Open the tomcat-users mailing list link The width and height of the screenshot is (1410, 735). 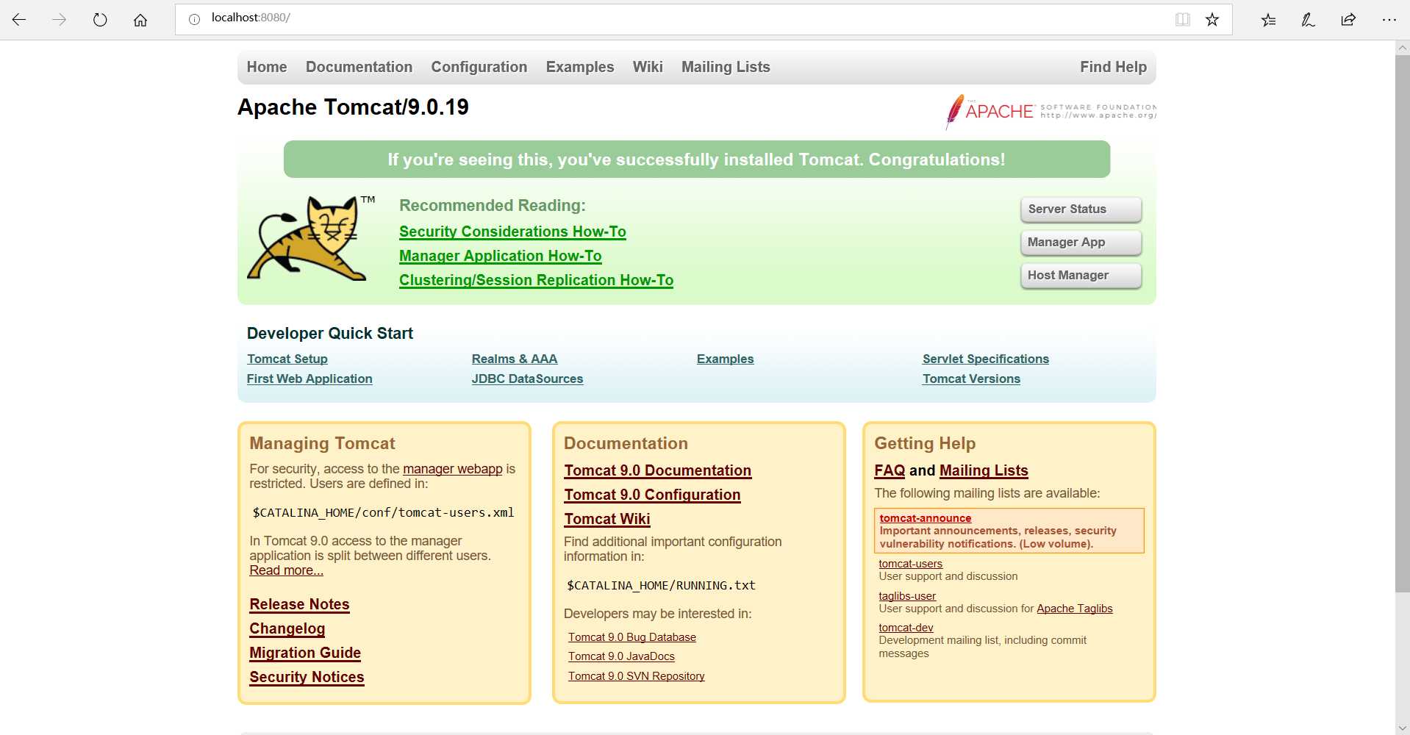pyautogui.click(x=910, y=564)
